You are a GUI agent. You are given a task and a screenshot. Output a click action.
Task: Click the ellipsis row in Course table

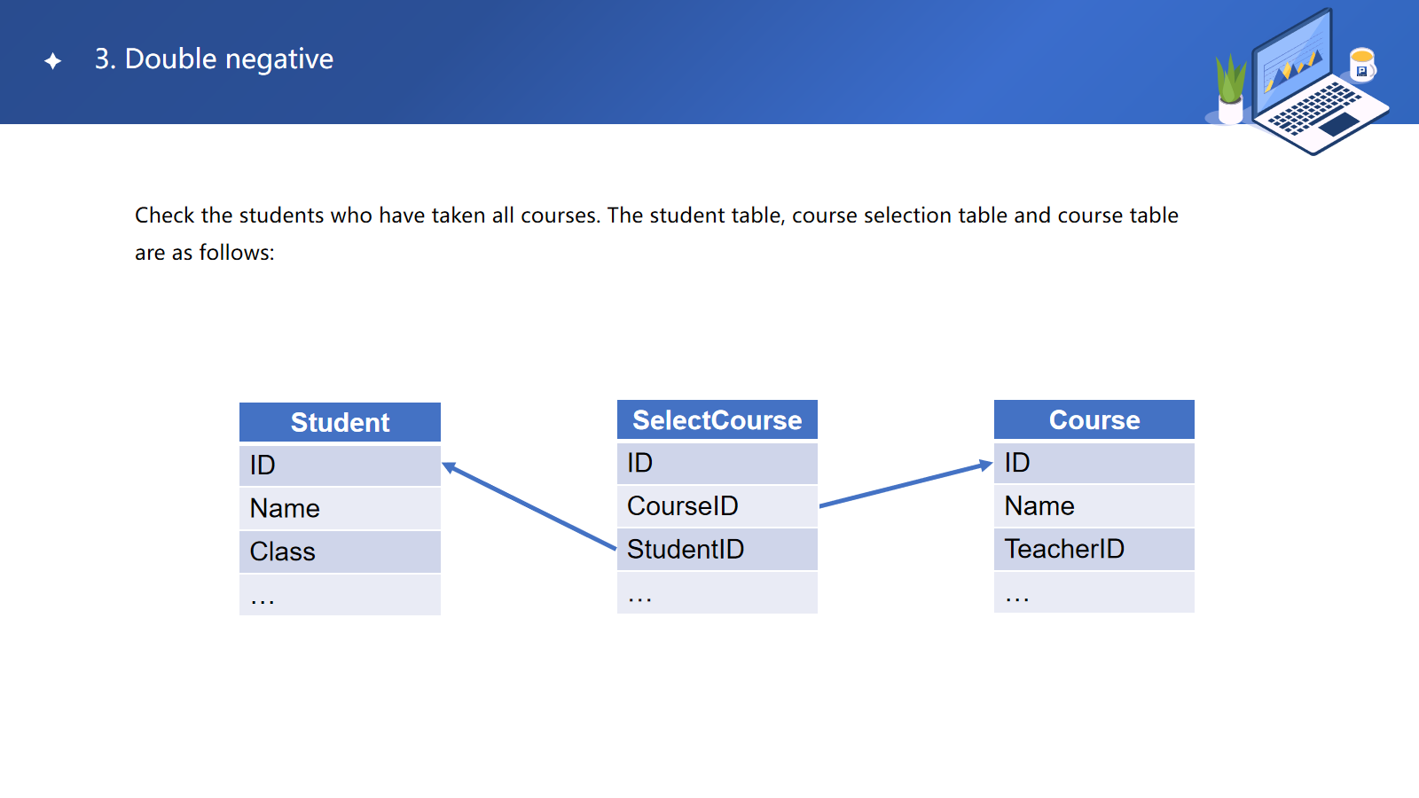pos(1094,592)
